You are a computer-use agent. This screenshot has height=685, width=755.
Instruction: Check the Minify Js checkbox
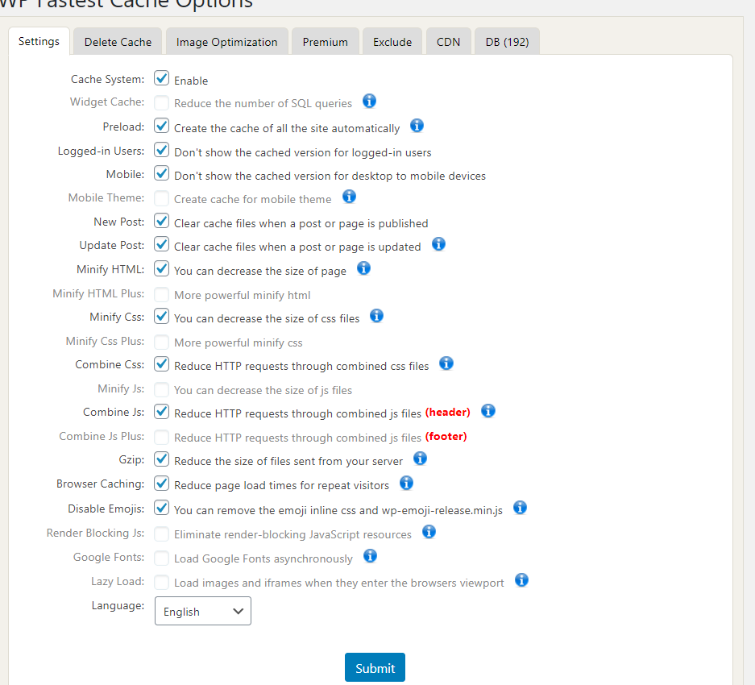click(162, 389)
